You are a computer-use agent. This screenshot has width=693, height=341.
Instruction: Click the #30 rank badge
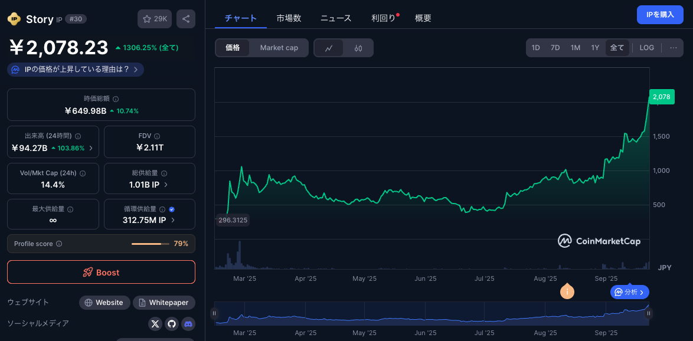[76, 19]
